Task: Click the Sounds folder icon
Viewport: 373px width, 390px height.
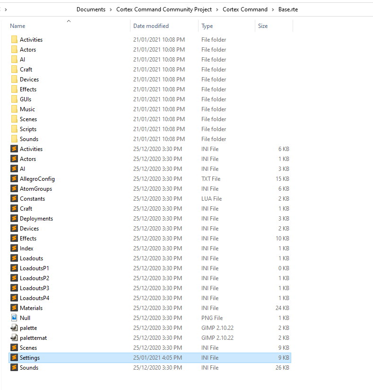Action: coord(14,139)
